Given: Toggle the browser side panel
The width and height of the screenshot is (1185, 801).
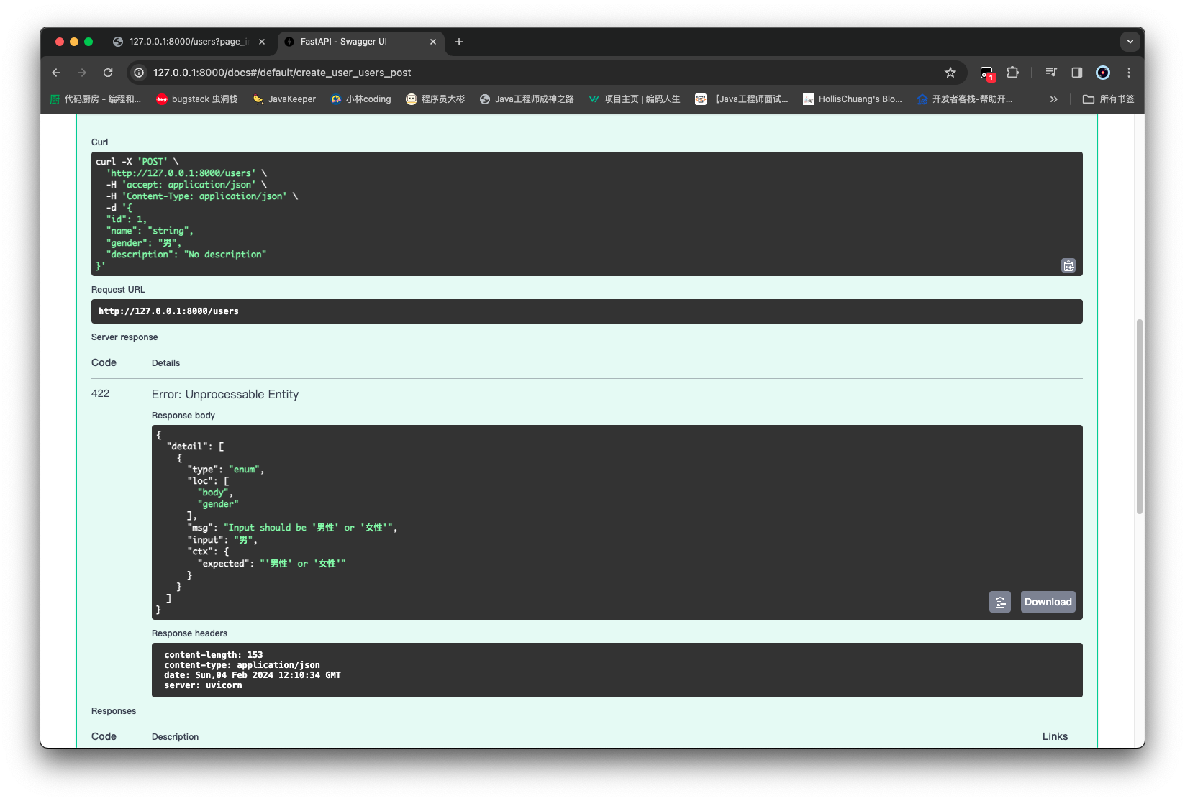Looking at the screenshot, I should point(1077,73).
